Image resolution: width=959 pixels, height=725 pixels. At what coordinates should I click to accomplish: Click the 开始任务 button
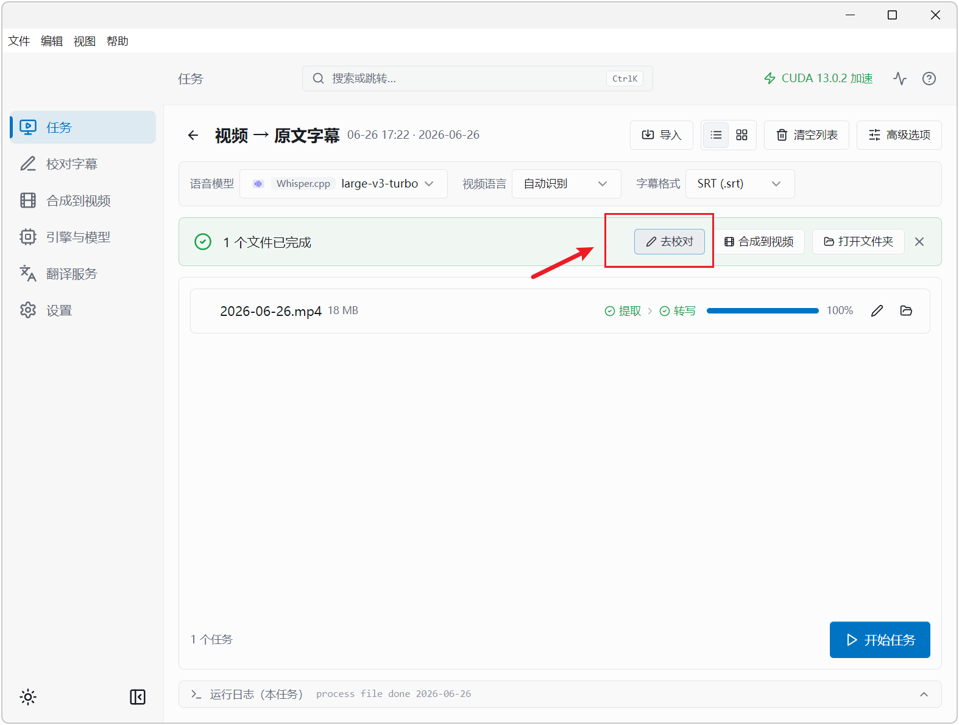pyautogui.click(x=880, y=640)
